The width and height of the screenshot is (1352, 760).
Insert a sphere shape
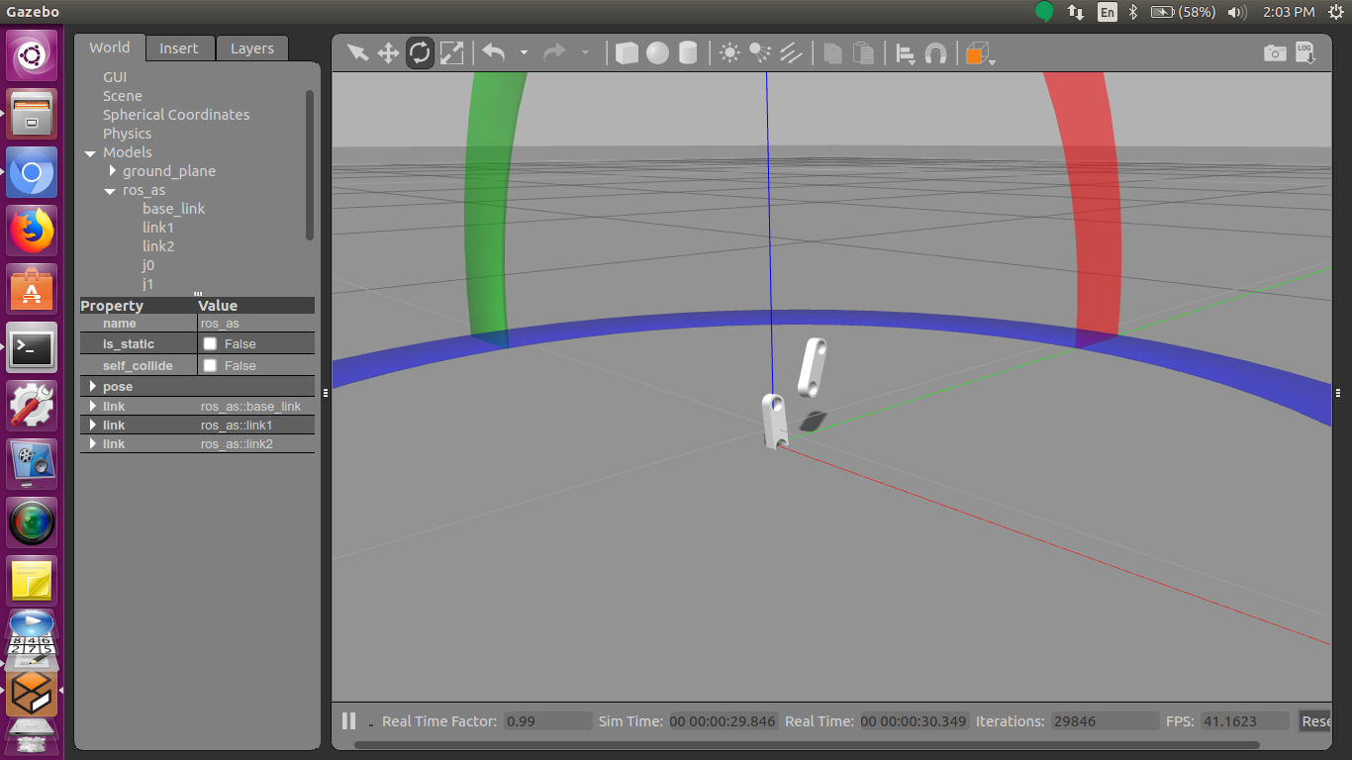657,52
